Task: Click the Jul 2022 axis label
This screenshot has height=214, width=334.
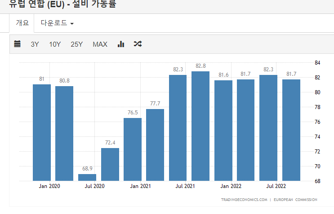Action: (x=276, y=186)
